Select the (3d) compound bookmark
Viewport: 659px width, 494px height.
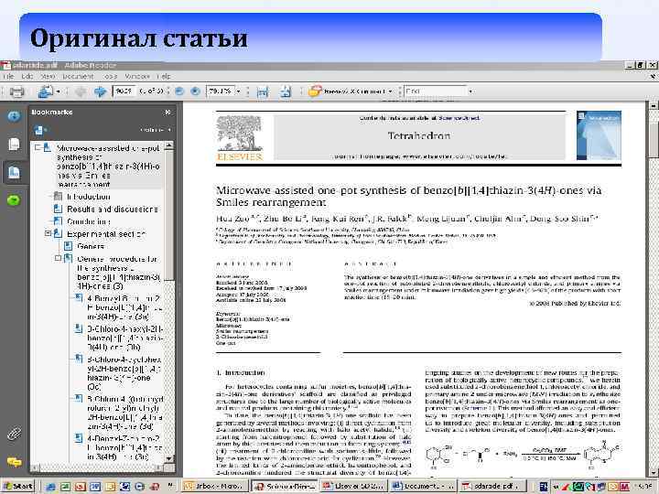[124, 413]
